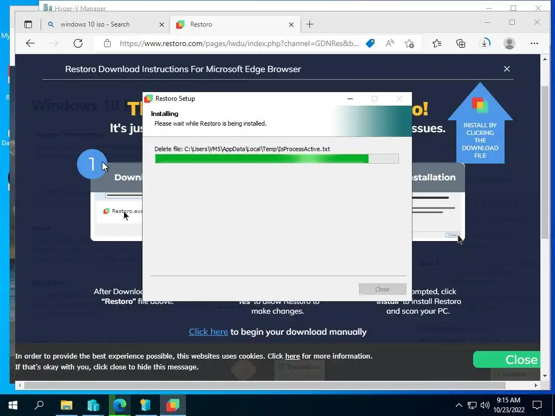Open Edge Settings and more menu
555x416 pixels.
point(534,43)
